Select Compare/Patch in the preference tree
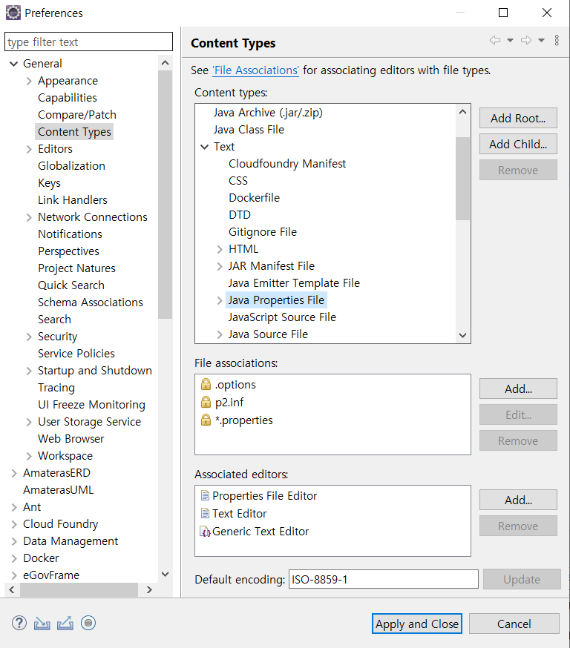 tap(77, 115)
